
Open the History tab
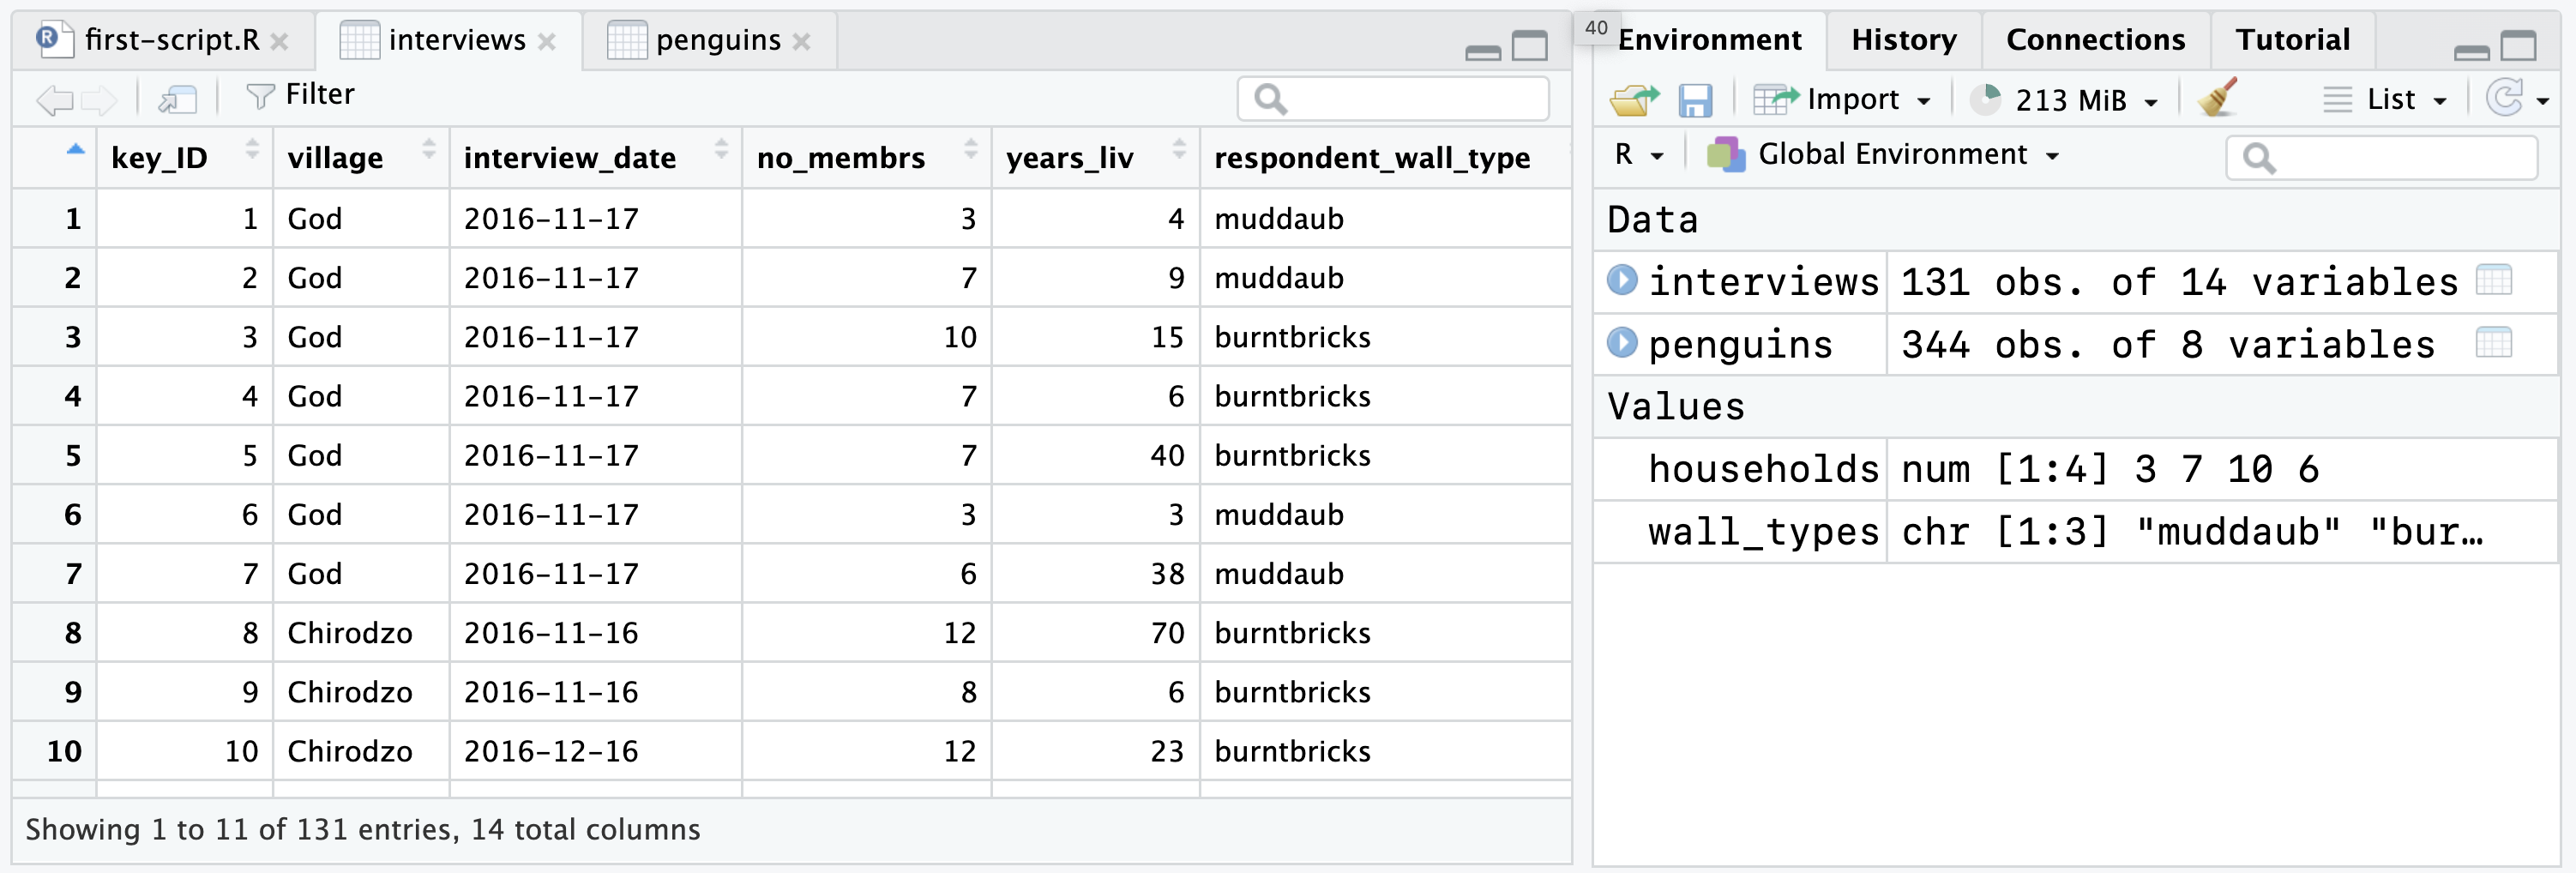pyautogui.click(x=1903, y=39)
